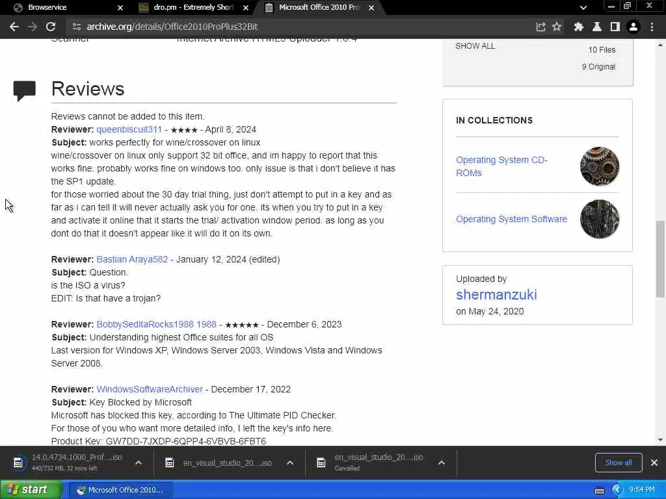Click the 9:54 PM system clock
The width and height of the screenshot is (666, 499).
click(x=642, y=490)
